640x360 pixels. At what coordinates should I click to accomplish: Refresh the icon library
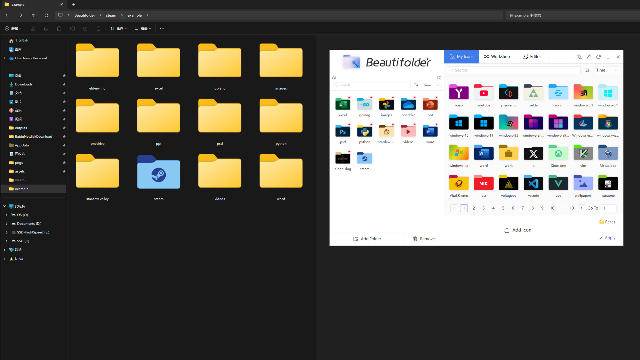pos(599,57)
